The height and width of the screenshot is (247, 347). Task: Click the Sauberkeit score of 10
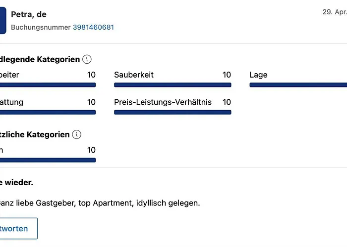(x=227, y=75)
